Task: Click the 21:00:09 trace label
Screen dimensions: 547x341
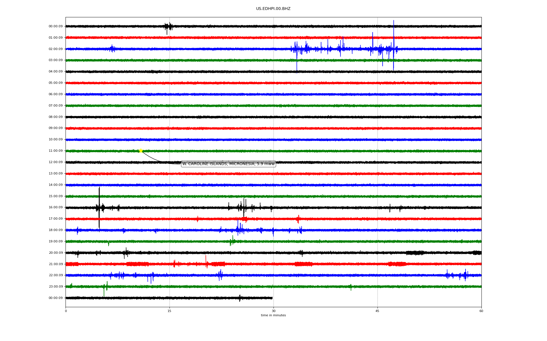Action: (x=56, y=264)
